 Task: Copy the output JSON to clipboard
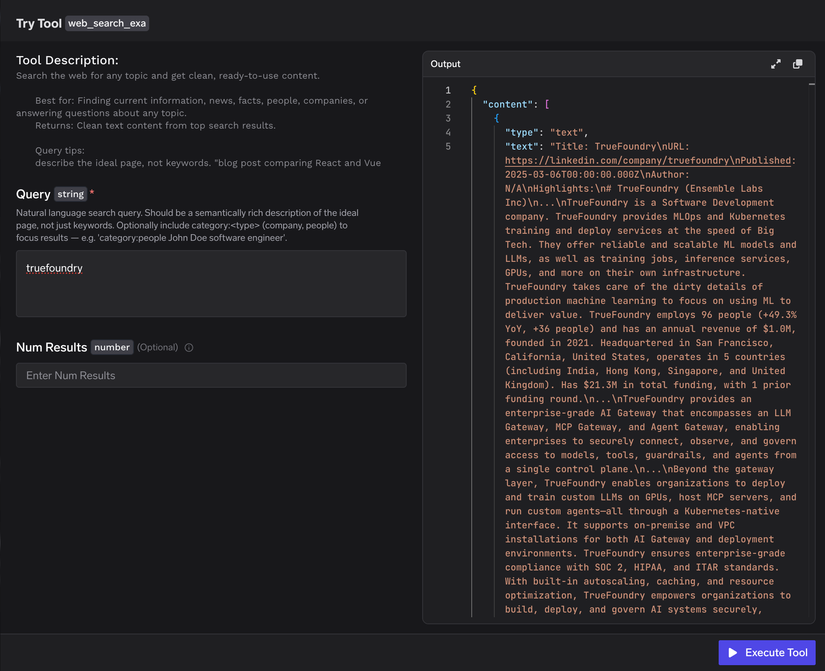(797, 64)
